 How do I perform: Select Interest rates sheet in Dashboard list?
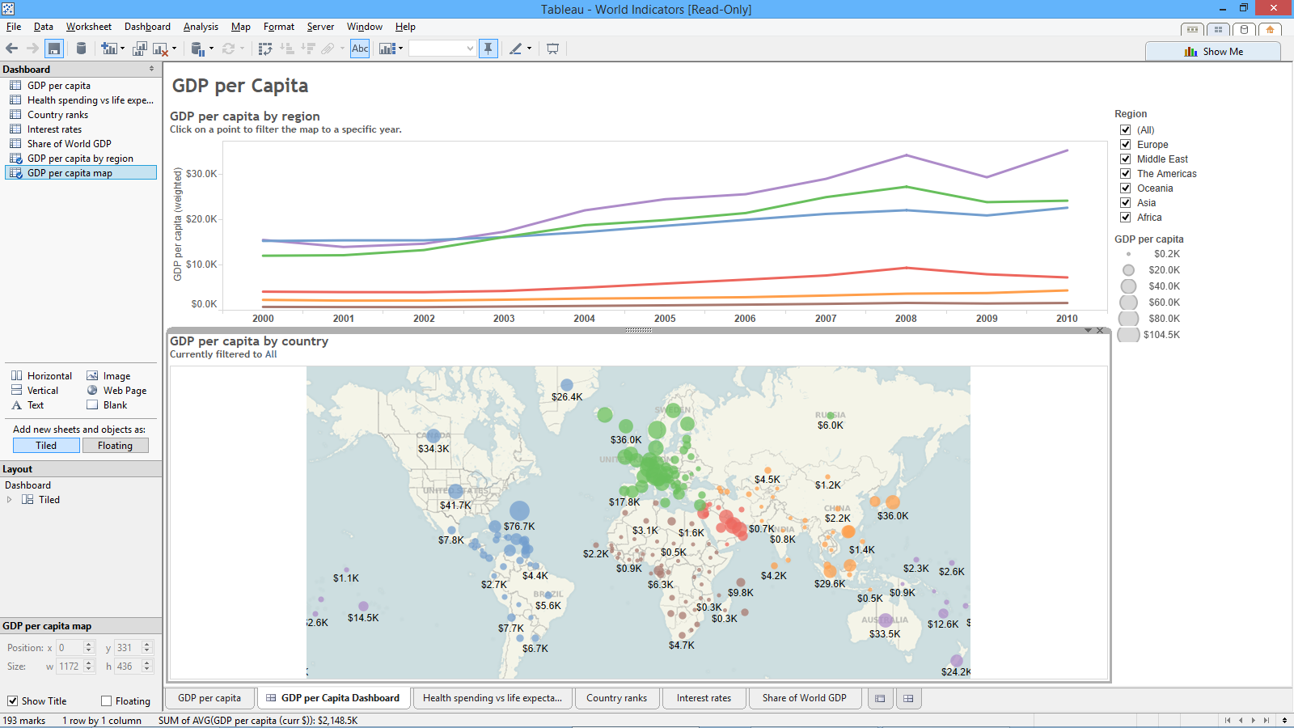(x=54, y=129)
